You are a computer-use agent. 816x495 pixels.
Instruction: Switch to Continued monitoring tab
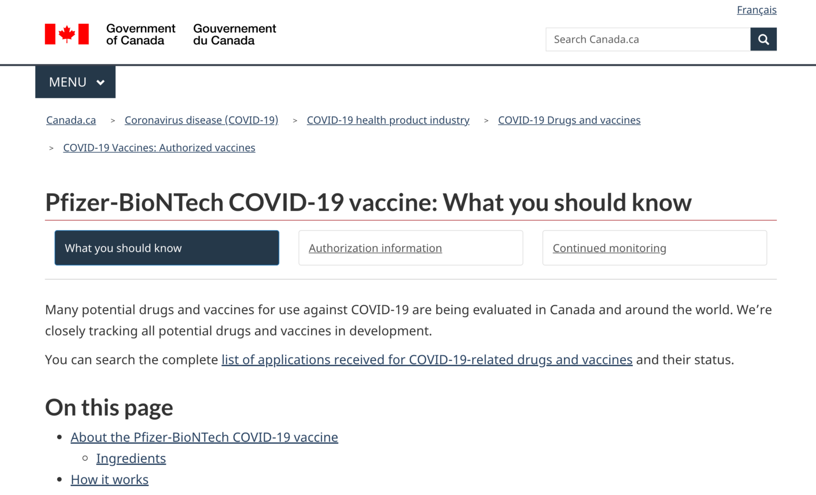point(655,248)
